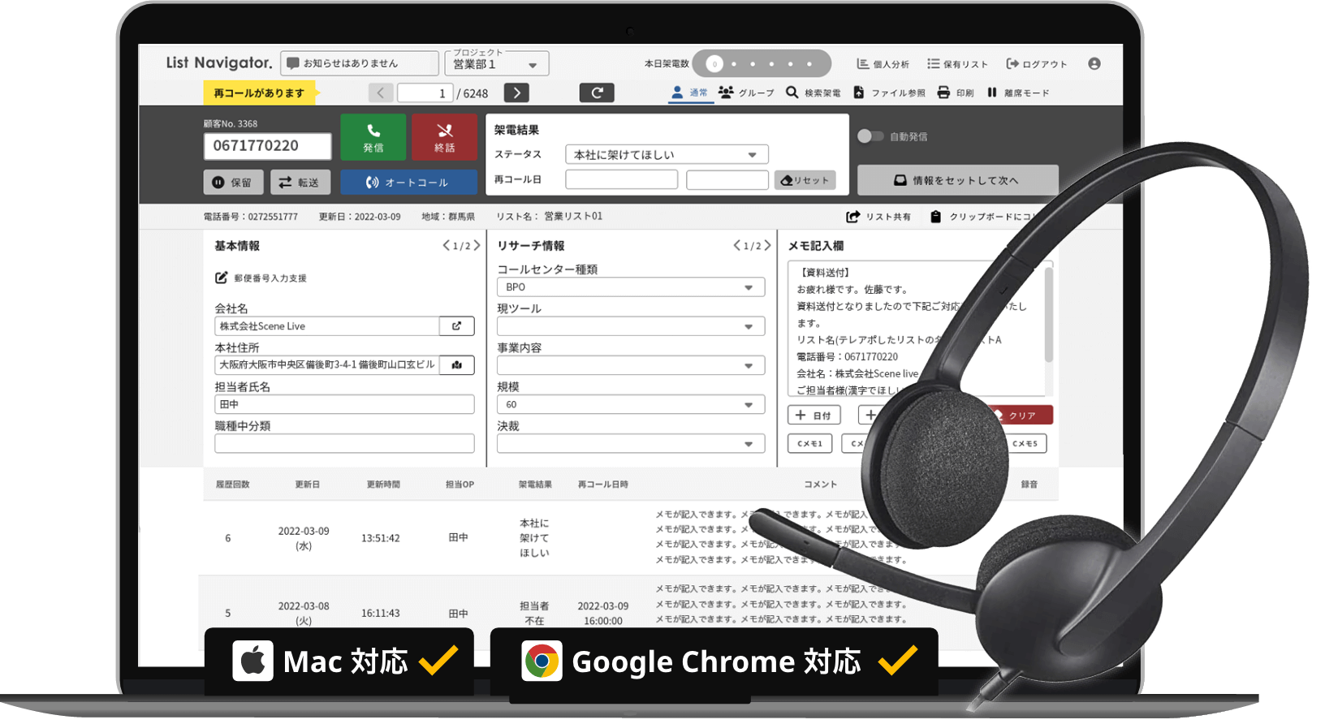Image resolution: width=1325 pixels, height=724 pixels.
Task: Click 情報をセットして次へ button
Action: (x=958, y=180)
